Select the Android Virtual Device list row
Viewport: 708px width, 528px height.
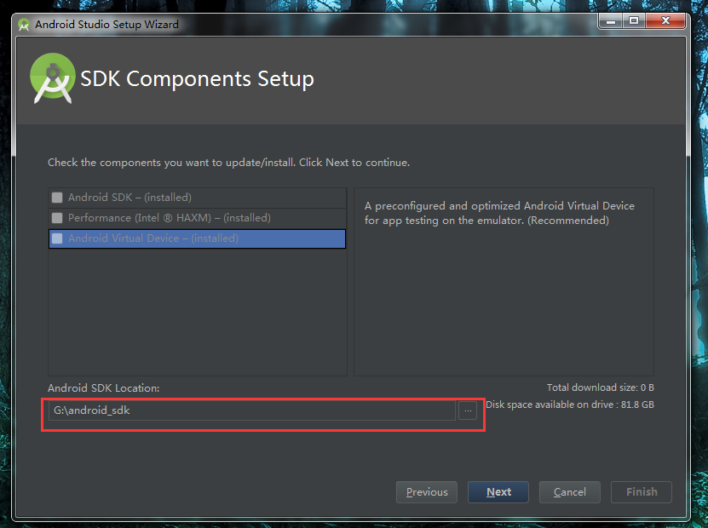[198, 238]
